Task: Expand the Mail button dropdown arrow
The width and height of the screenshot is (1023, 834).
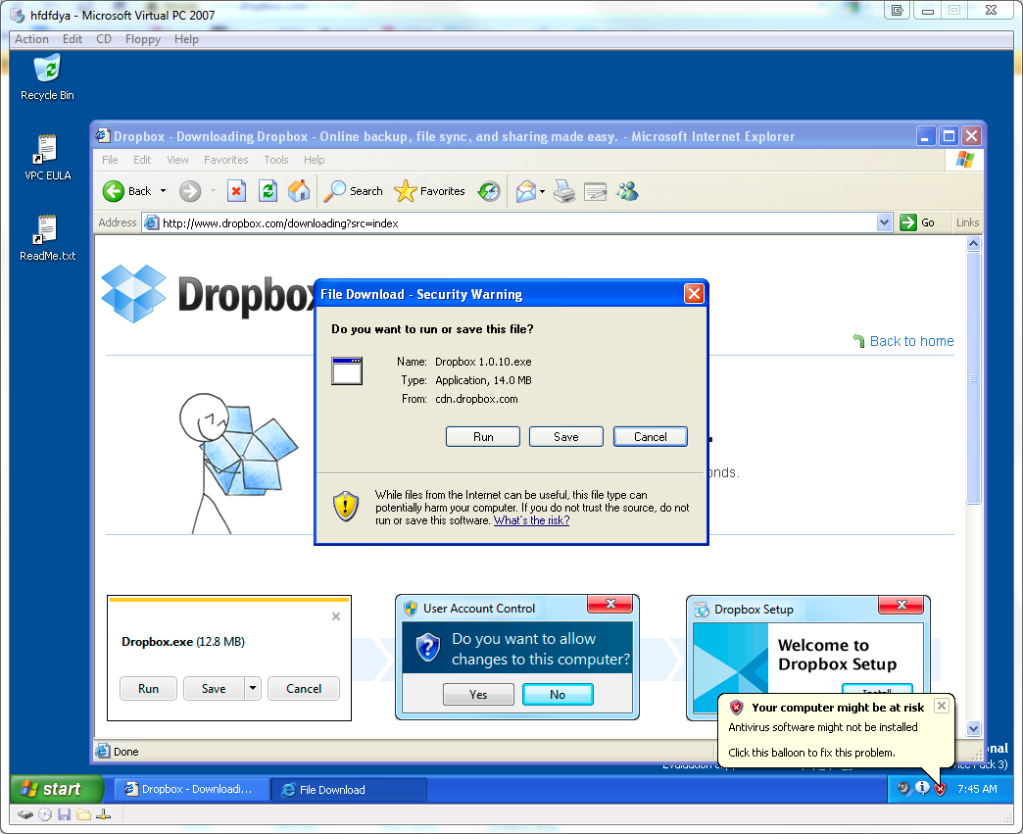Action: (542, 191)
